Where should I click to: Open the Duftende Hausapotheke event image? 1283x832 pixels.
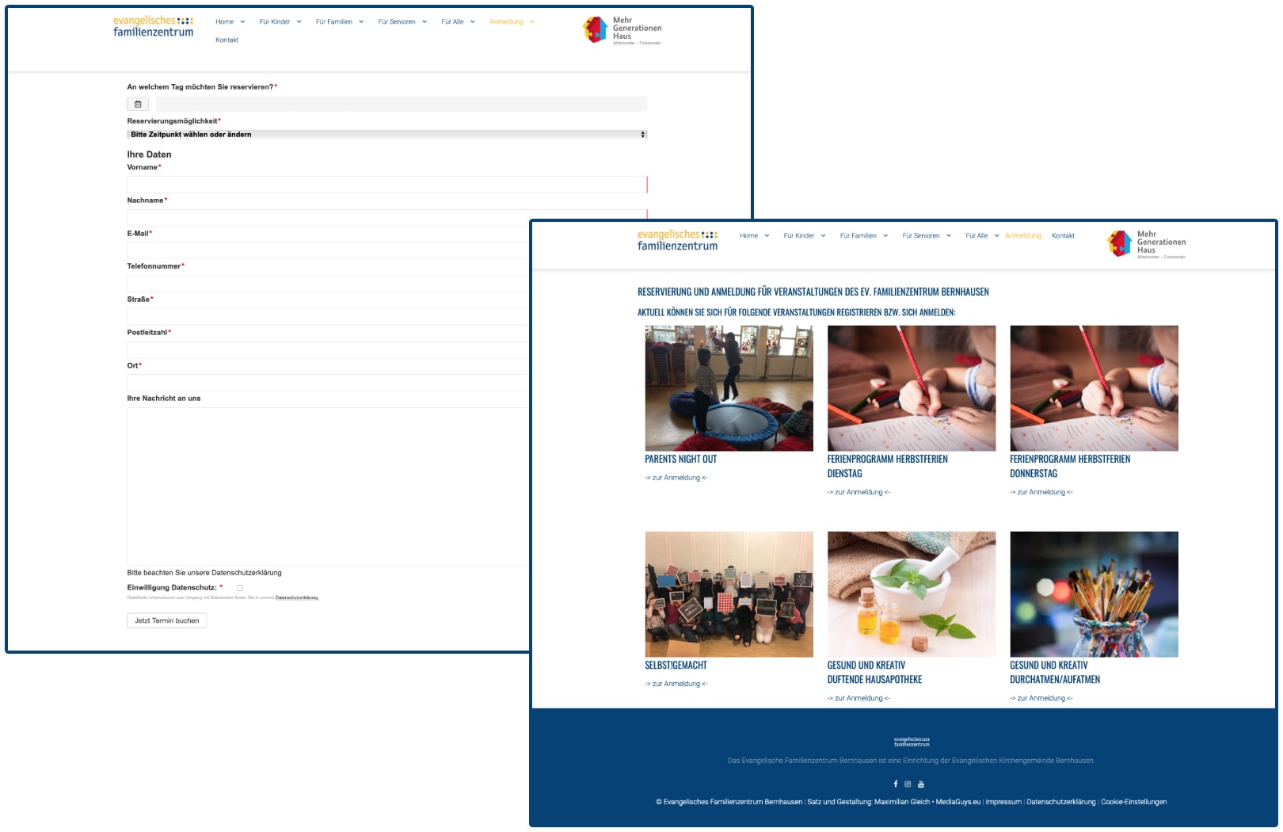911,593
